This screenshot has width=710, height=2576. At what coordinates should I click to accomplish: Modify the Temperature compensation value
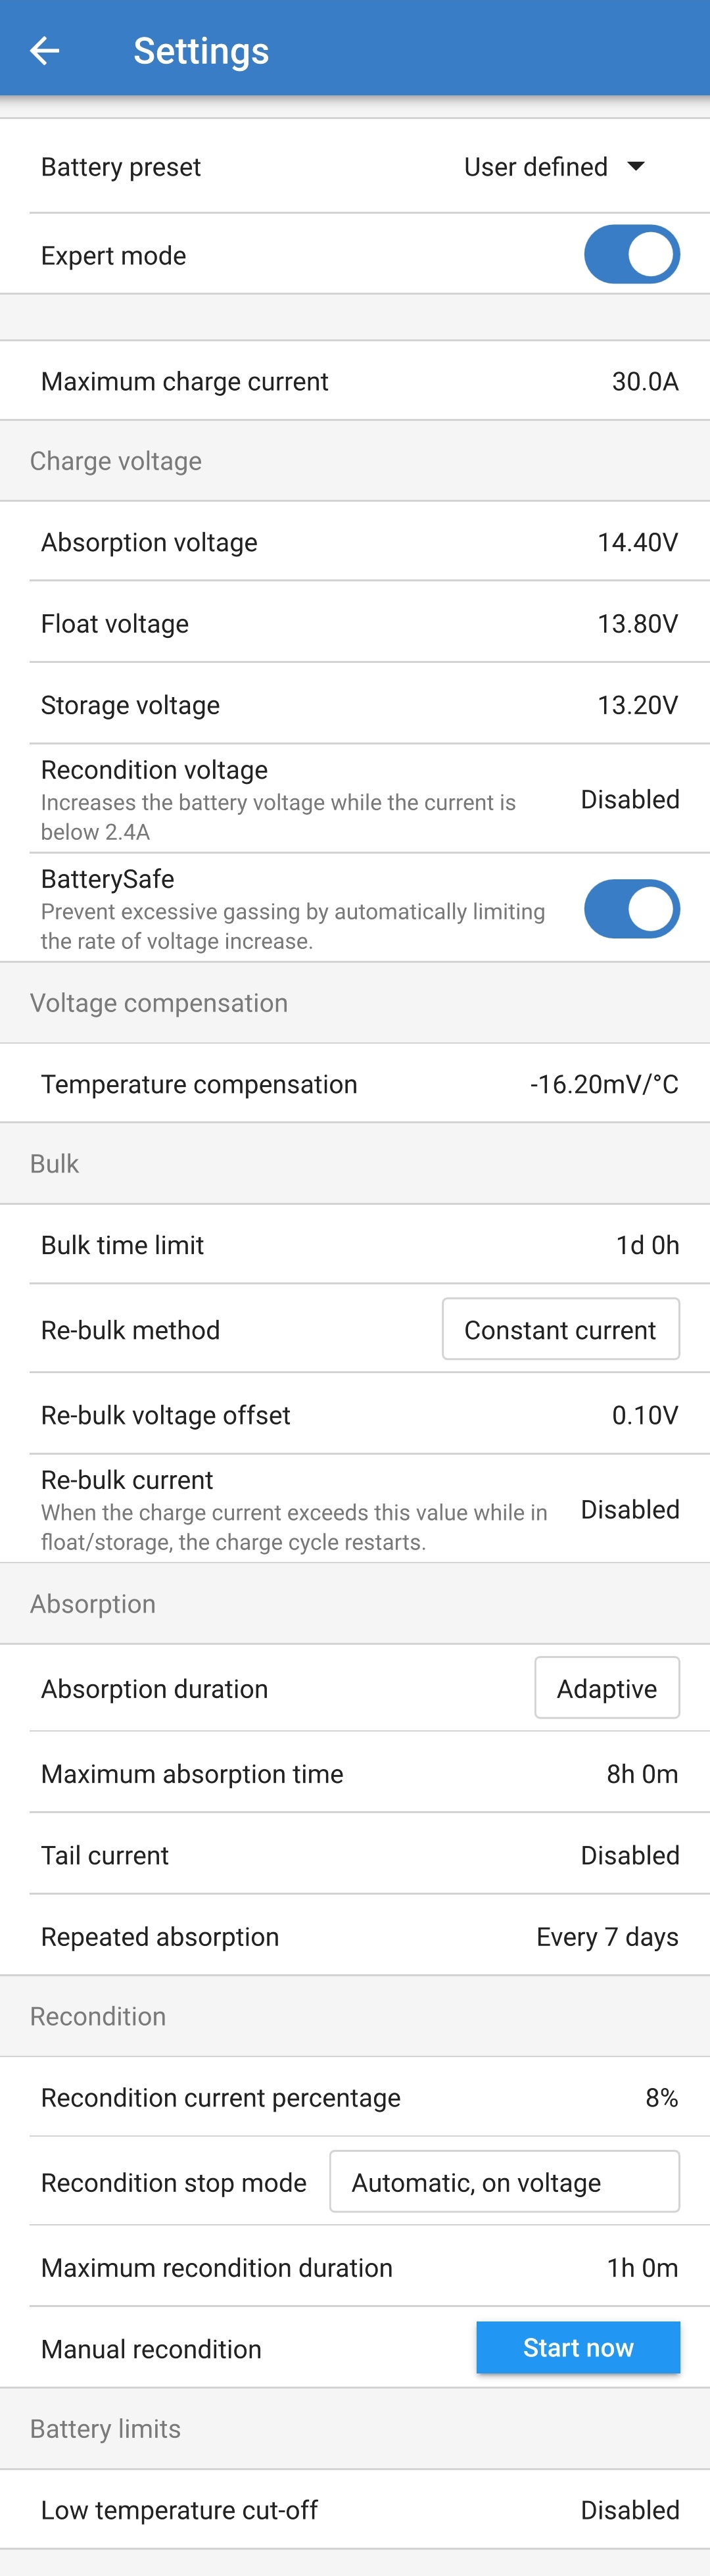pos(355,1083)
